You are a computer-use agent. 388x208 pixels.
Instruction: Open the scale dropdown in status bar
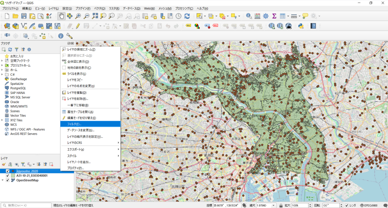pos(274,206)
